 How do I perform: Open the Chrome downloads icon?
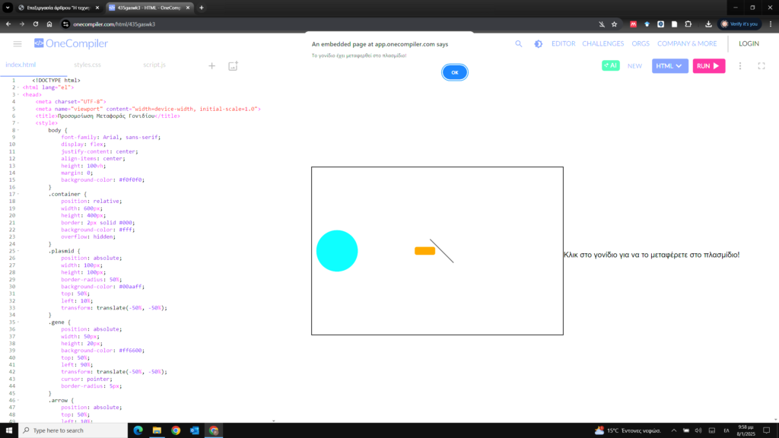pyautogui.click(x=708, y=24)
